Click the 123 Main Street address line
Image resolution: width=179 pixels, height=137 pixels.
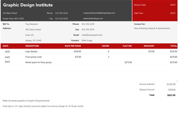pos(10,13)
